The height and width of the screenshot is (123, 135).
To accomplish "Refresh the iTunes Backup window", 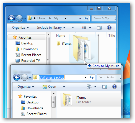I will tap(92, 77).
